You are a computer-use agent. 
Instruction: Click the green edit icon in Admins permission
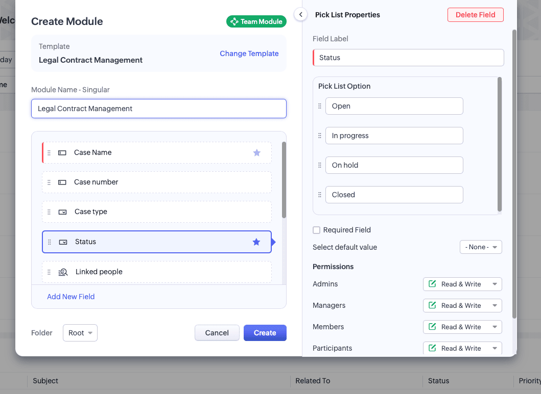coord(432,284)
